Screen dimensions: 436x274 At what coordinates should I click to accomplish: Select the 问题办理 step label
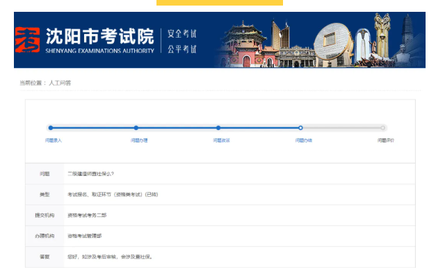(x=139, y=140)
